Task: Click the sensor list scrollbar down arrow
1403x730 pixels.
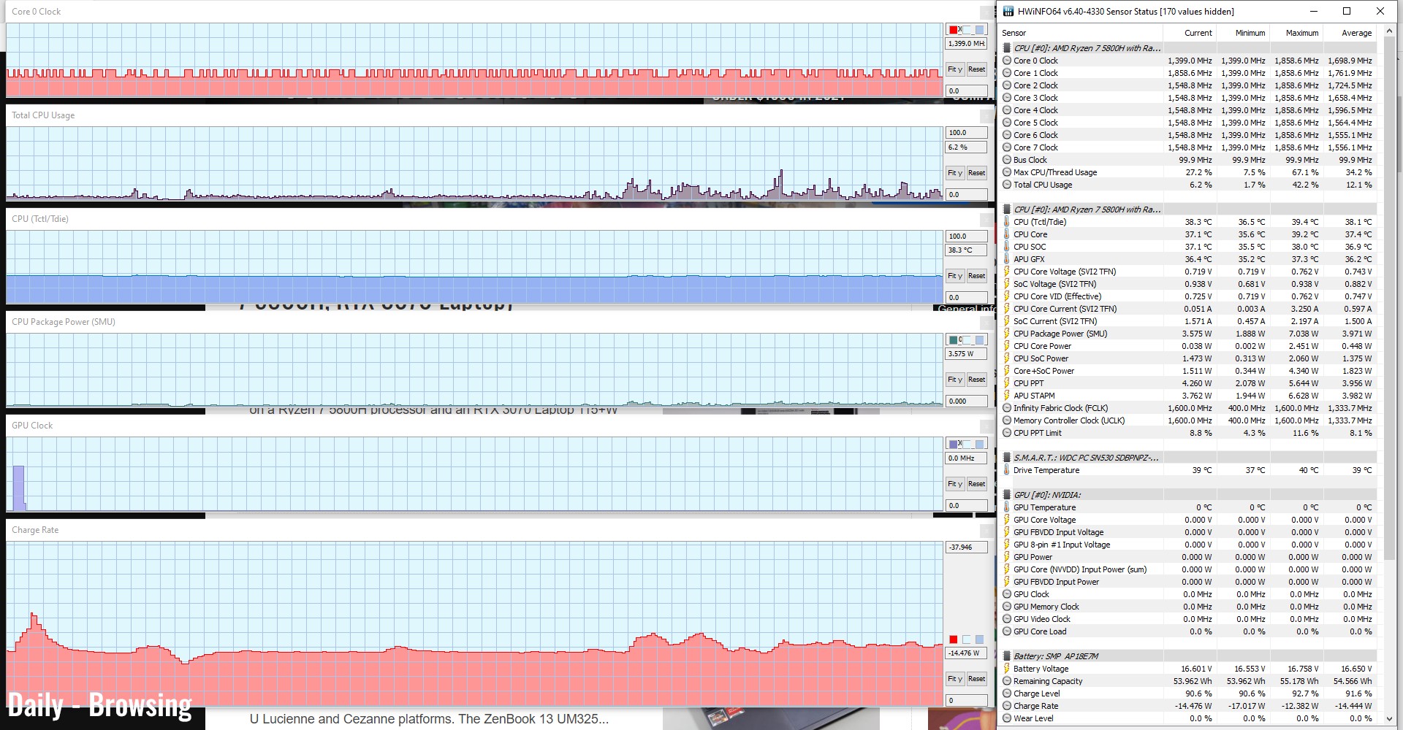Action: pyautogui.click(x=1388, y=719)
